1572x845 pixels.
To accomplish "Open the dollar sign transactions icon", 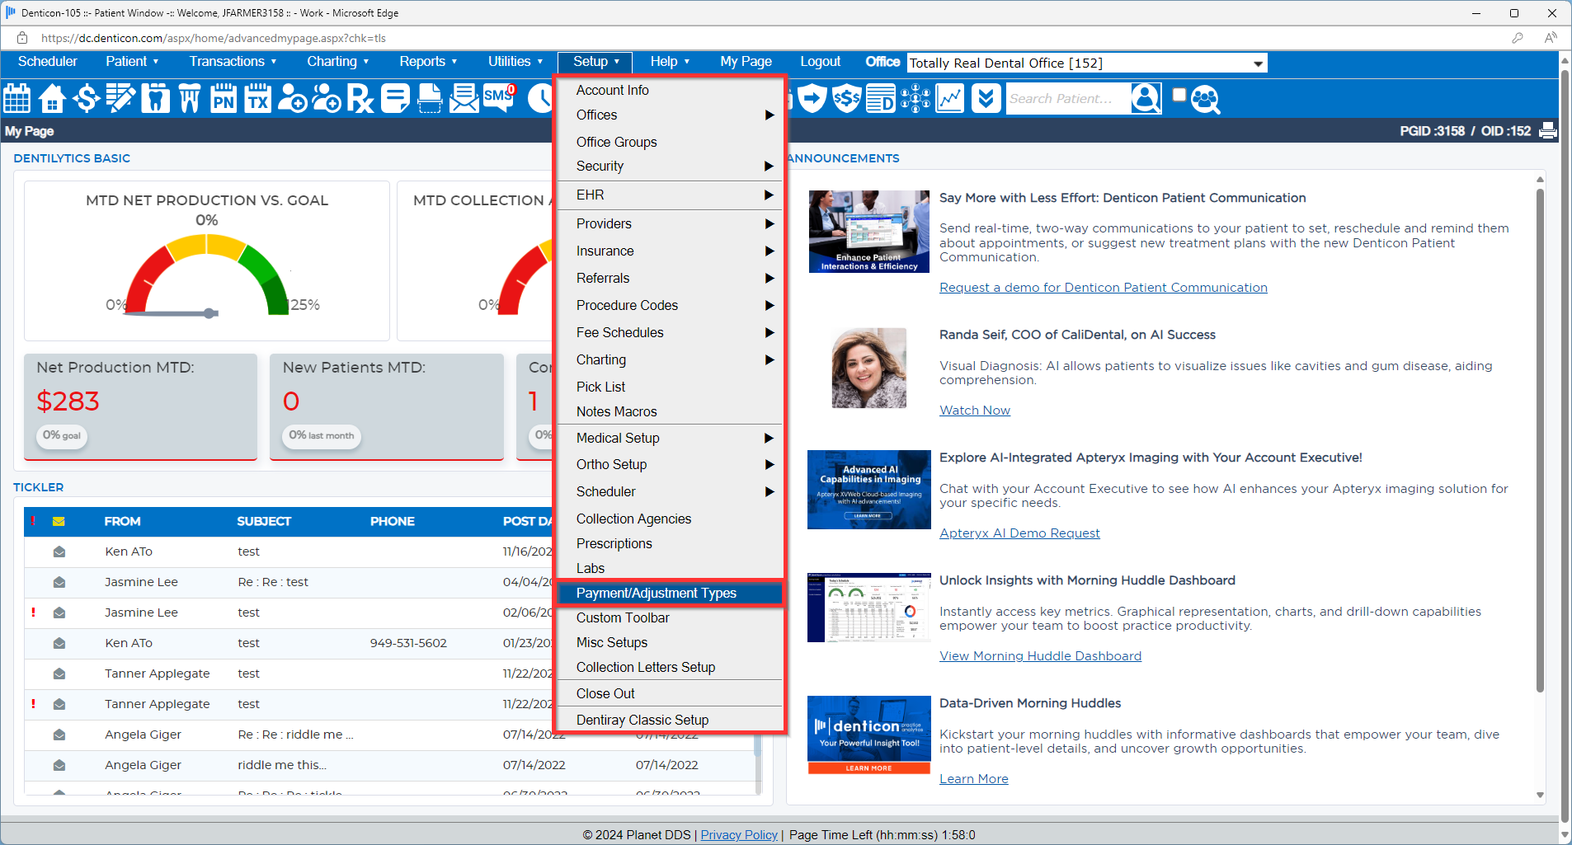I will click(87, 99).
